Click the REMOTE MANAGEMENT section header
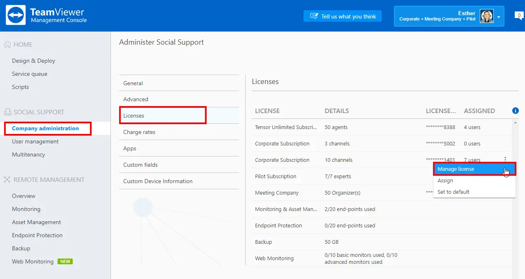The height and width of the screenshot is (279, 525). tap(49, 180)
